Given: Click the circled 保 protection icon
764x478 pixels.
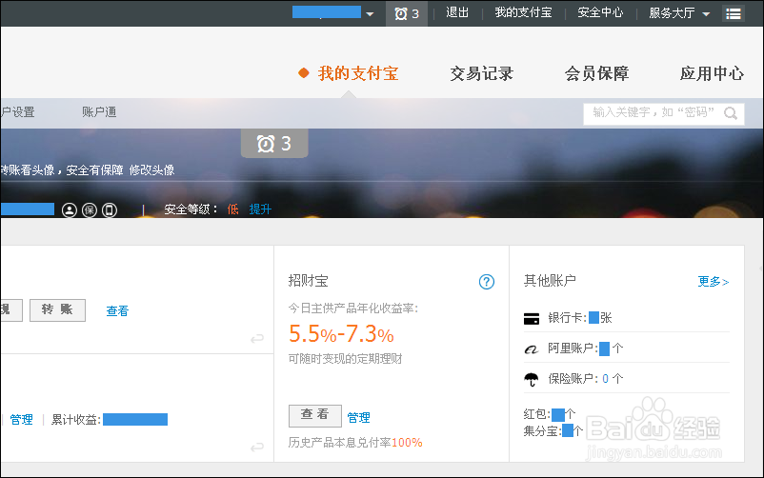Looking at the screenshot, I should (x=90, y=210).
